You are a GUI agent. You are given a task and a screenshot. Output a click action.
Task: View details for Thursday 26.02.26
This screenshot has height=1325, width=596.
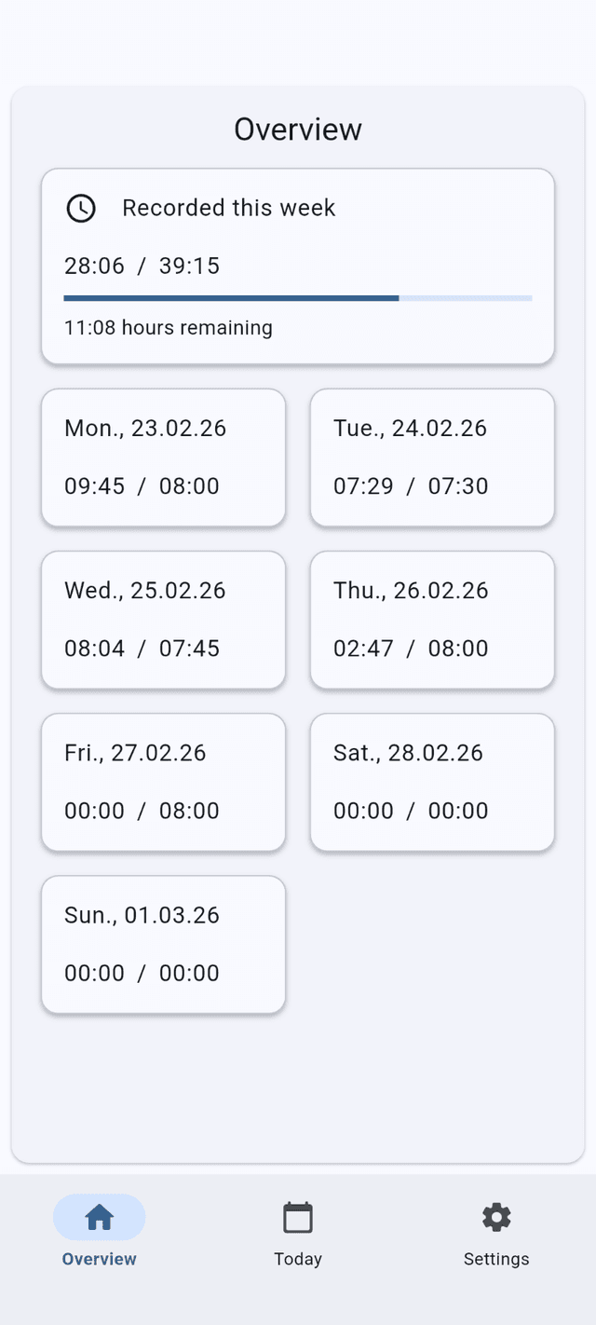click(431, 620)
